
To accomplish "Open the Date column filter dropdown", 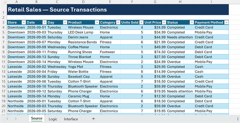I will pos(44,23).
